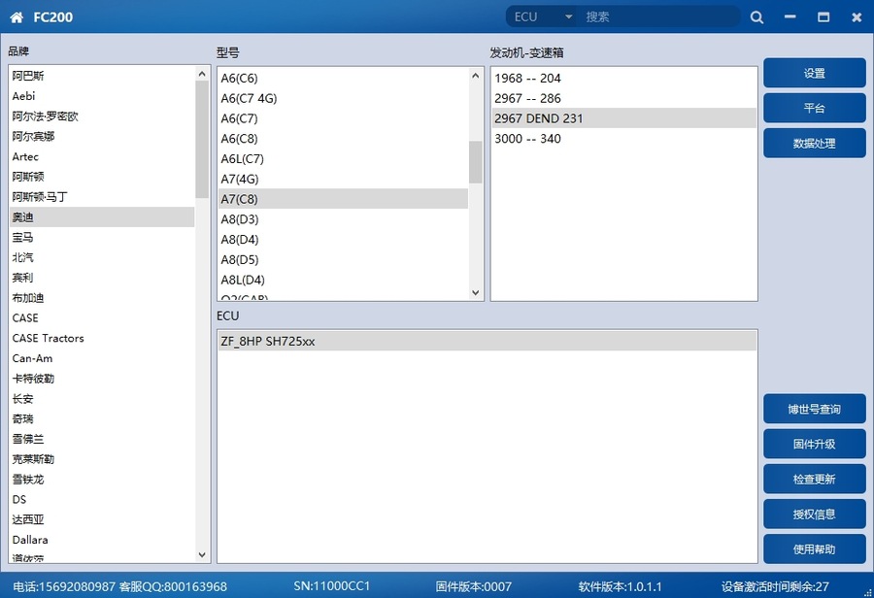Select brand Artec
The height and width of the screenshot is (598, 874).
pyautogui.click(x=102, y=156)
